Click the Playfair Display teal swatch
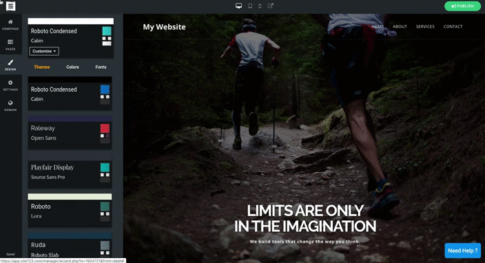The image size is (485, 263). click(x=105, y=167)
